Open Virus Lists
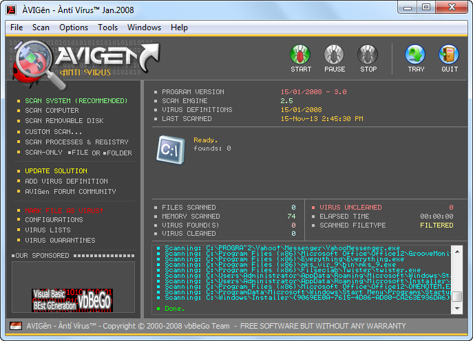The image size is (473, 341). coord(48,230)
